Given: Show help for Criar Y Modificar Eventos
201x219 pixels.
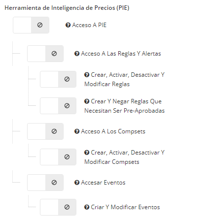Looking at the screenshot, I should pyautogui.click(x=87, y=207).
